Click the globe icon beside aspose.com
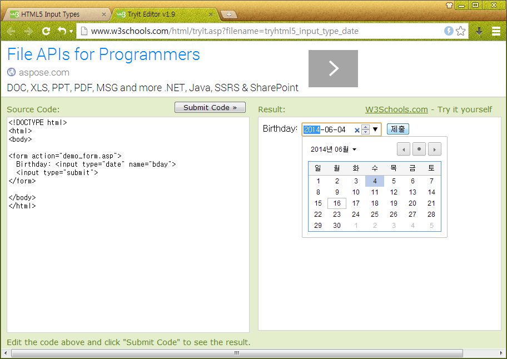Image resolution: width=507 pixels, height=359 pixels. click(x=11, y=72)
